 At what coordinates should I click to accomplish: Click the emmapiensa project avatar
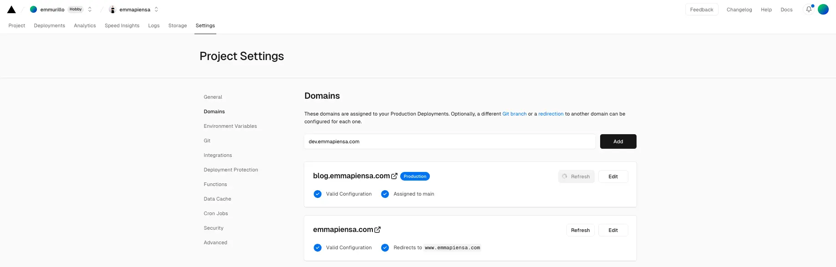[x=112, y=10]
